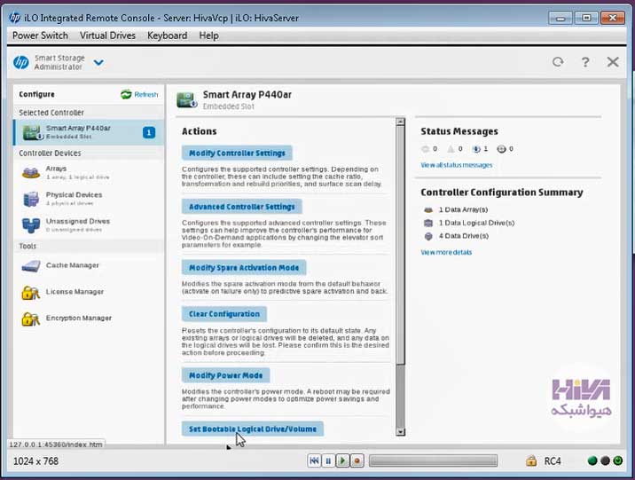635x480 pixels.
Task: Select the Physical Devices text entry
Action: (74, 195)
